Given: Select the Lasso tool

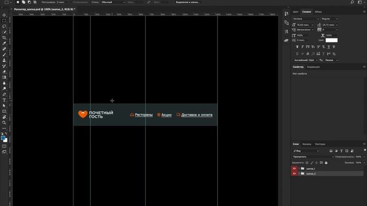Looking at the screenshot, I should click(x=4, y=26).
